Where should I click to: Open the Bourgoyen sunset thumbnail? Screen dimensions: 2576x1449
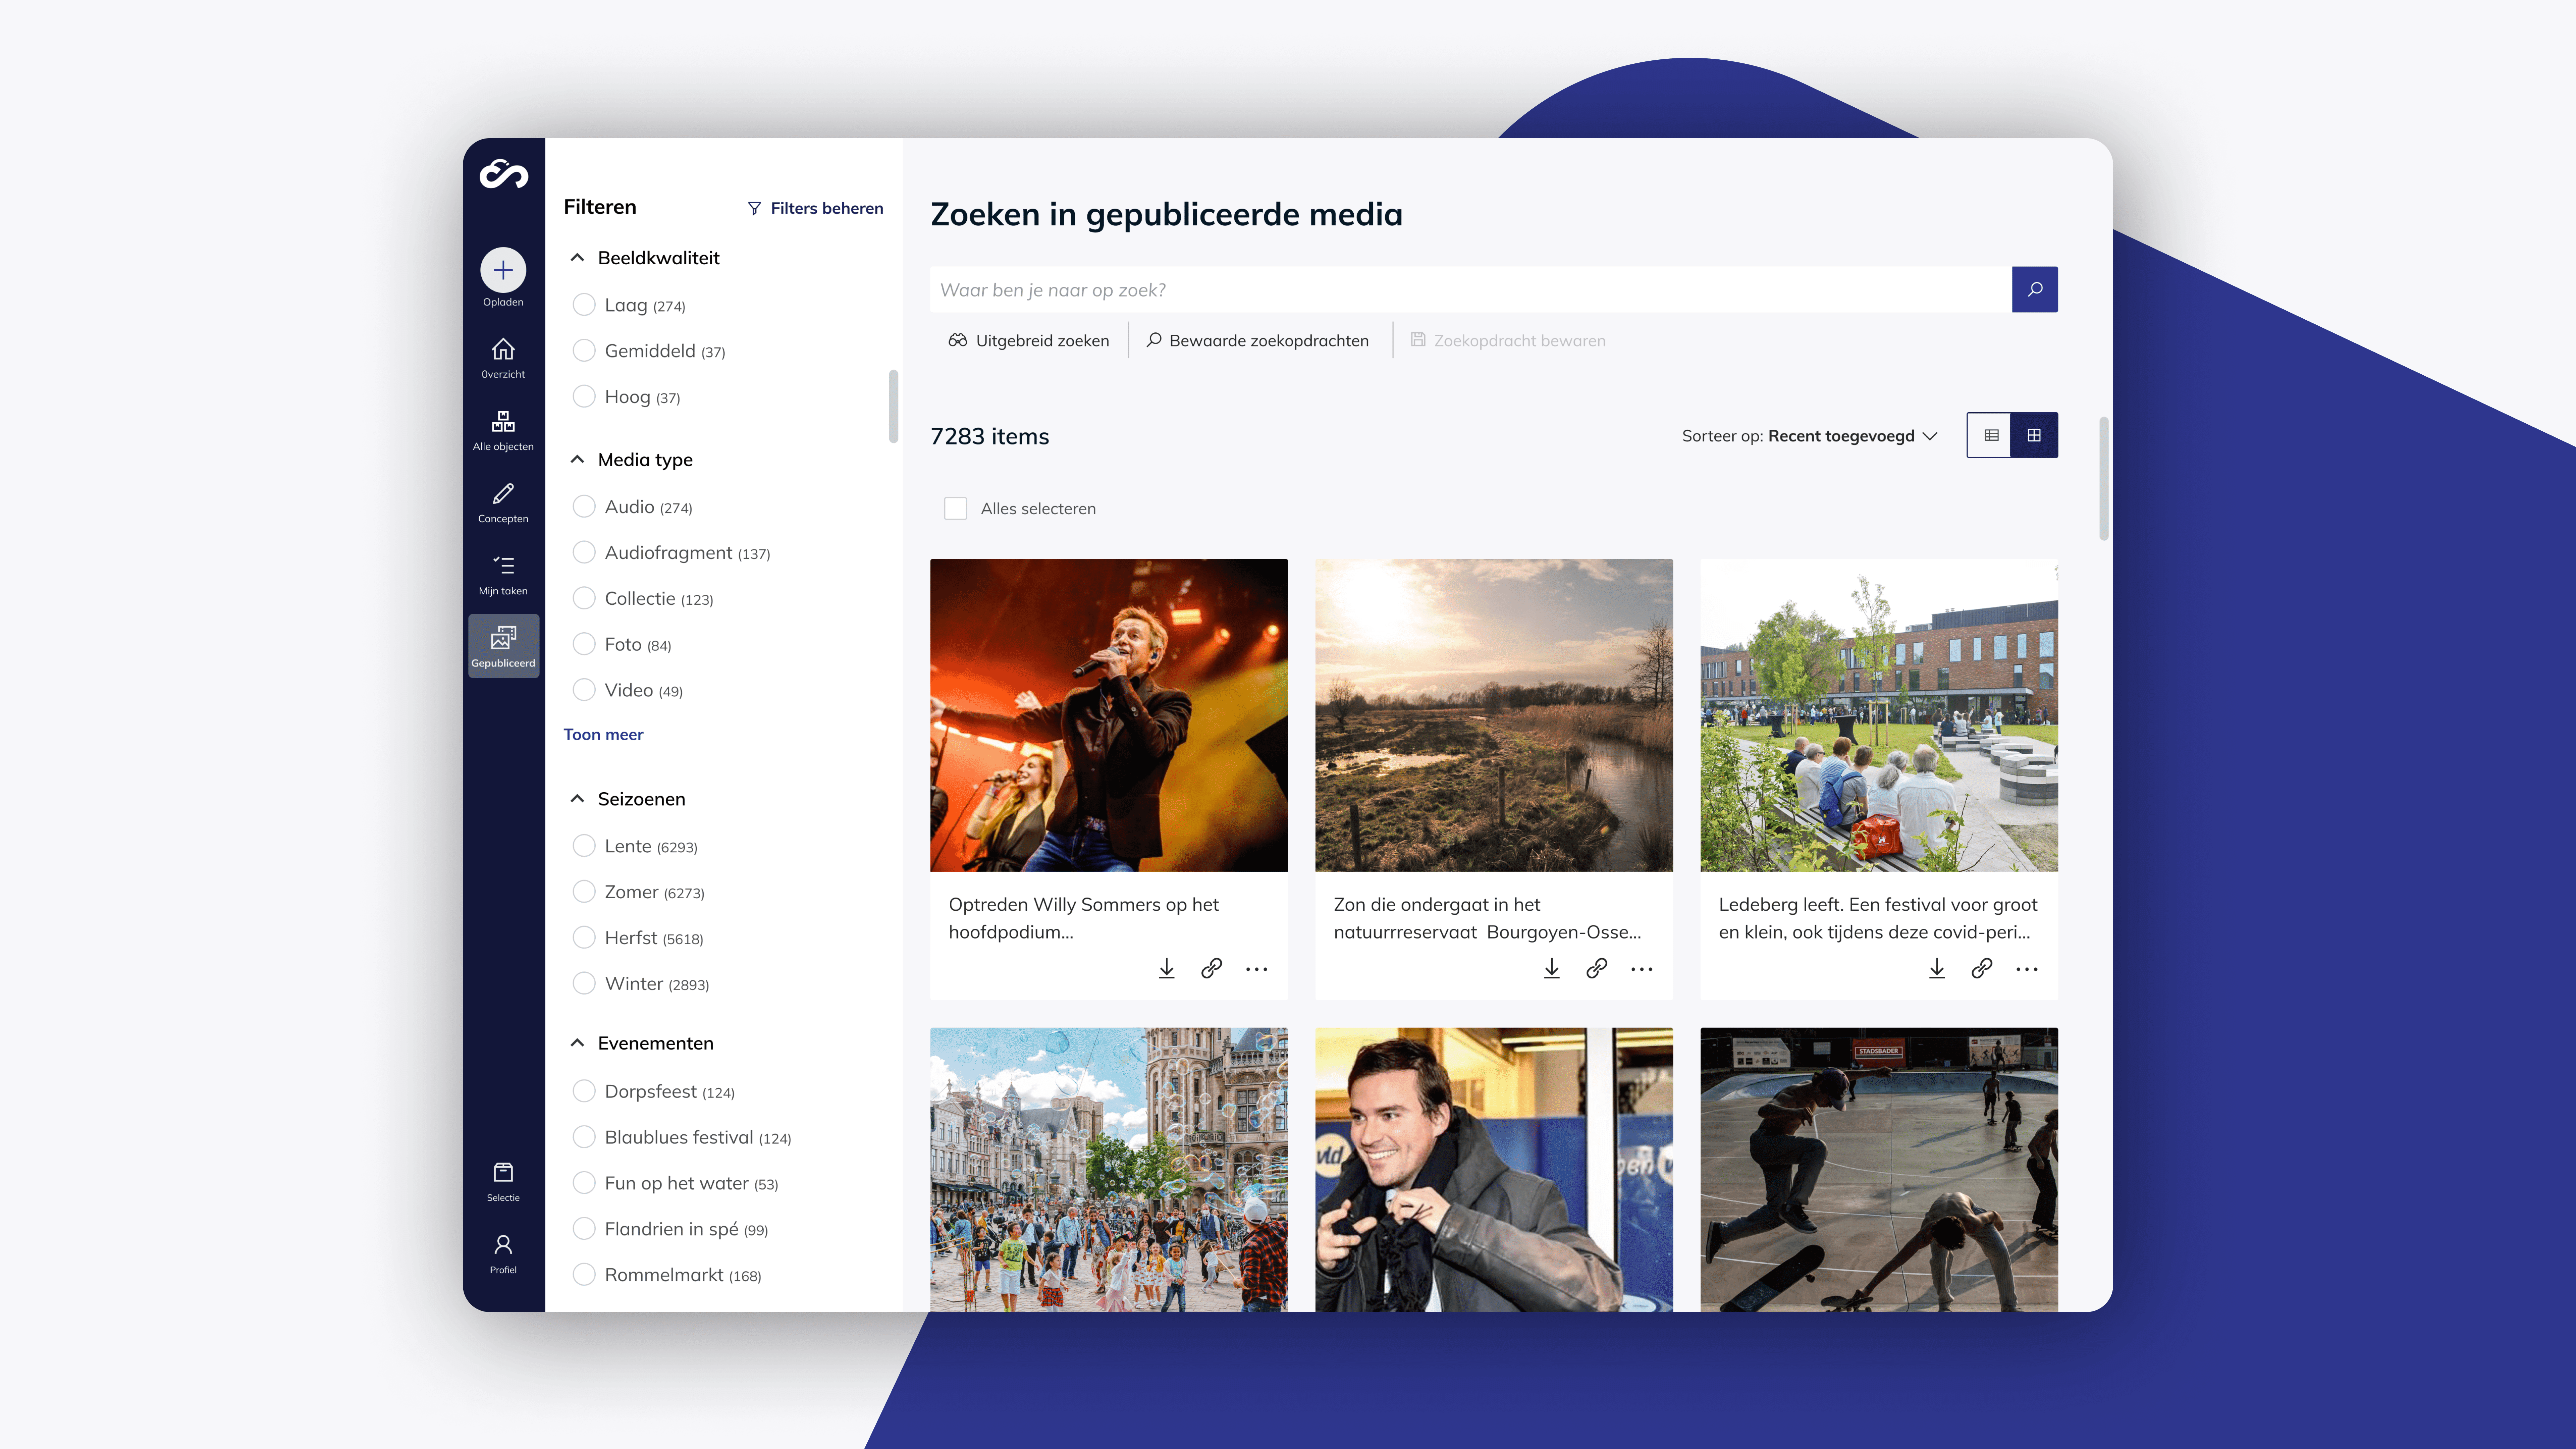(1494, 715)
